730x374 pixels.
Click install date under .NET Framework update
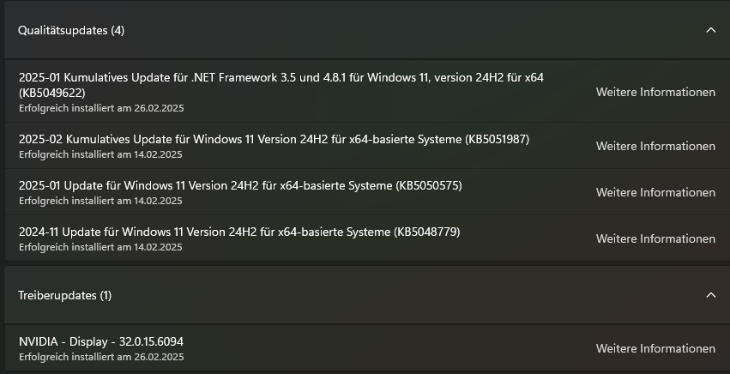tap(101, 108)
